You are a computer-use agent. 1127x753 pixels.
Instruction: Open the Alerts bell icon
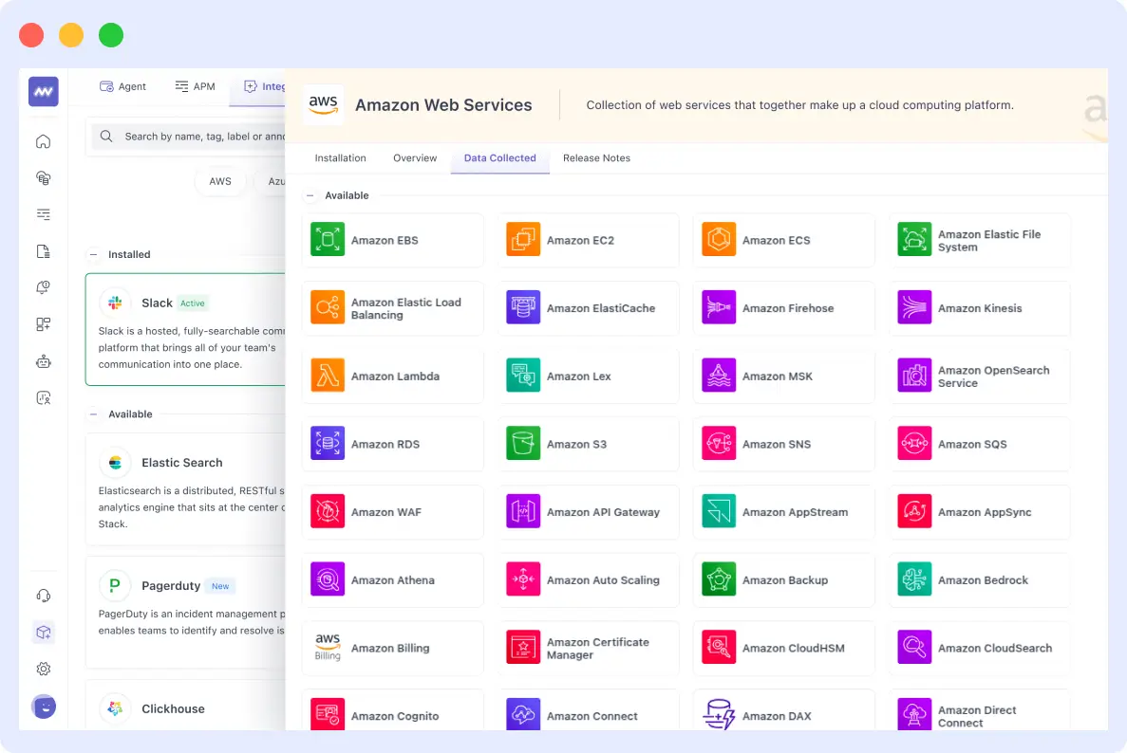pyautogui.click(x=43, y=287)
